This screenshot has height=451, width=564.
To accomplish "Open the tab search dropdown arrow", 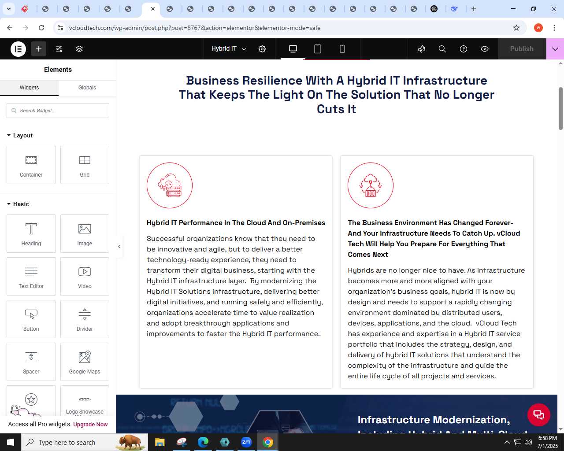I will pyautogui.click(x=9, y=9).
